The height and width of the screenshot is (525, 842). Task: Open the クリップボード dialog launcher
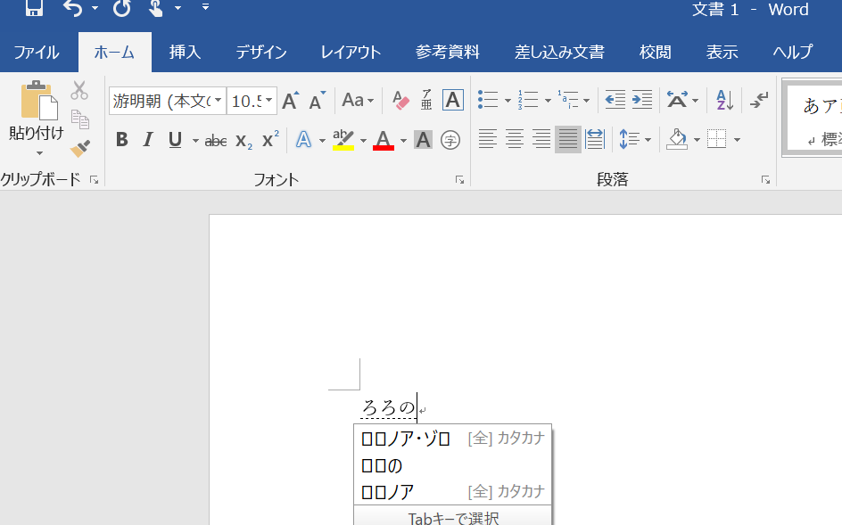pos(95,180)
